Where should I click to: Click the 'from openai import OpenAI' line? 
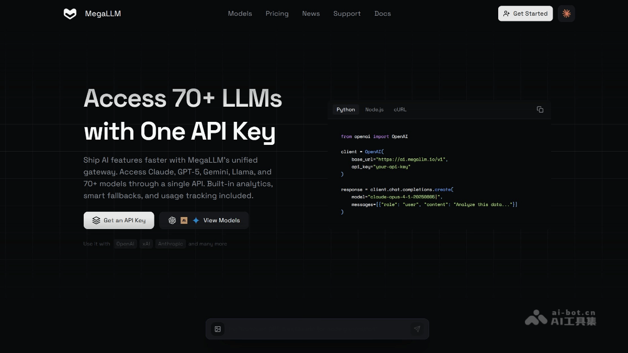374,136
